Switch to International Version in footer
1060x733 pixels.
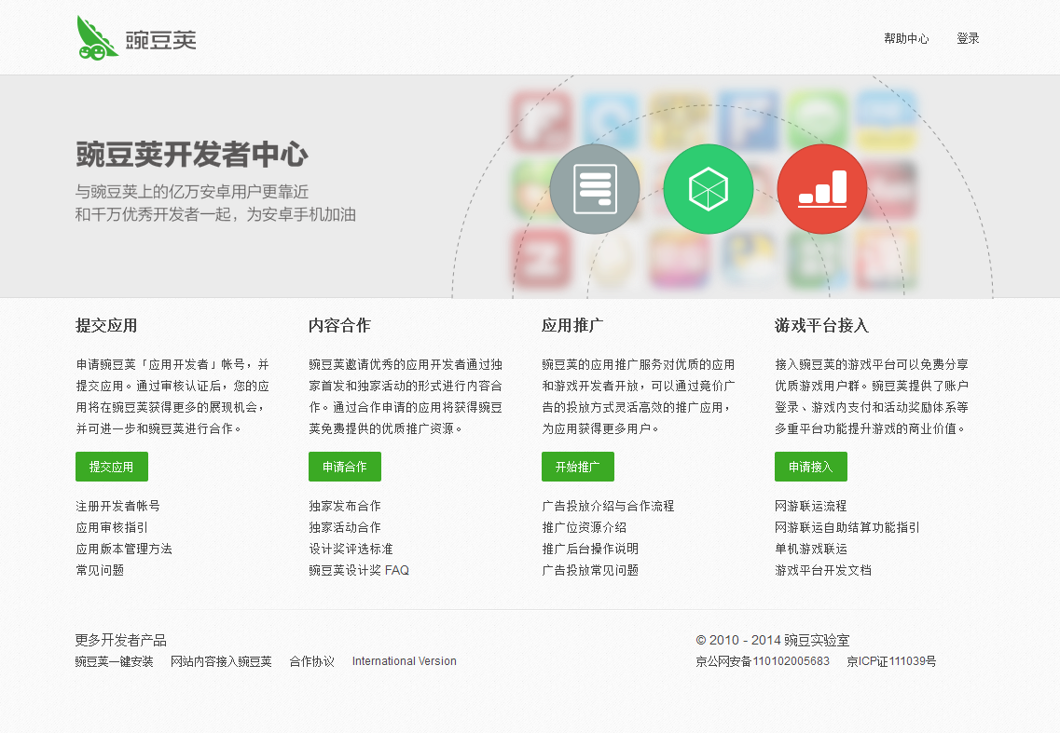(x=404, y=661)
